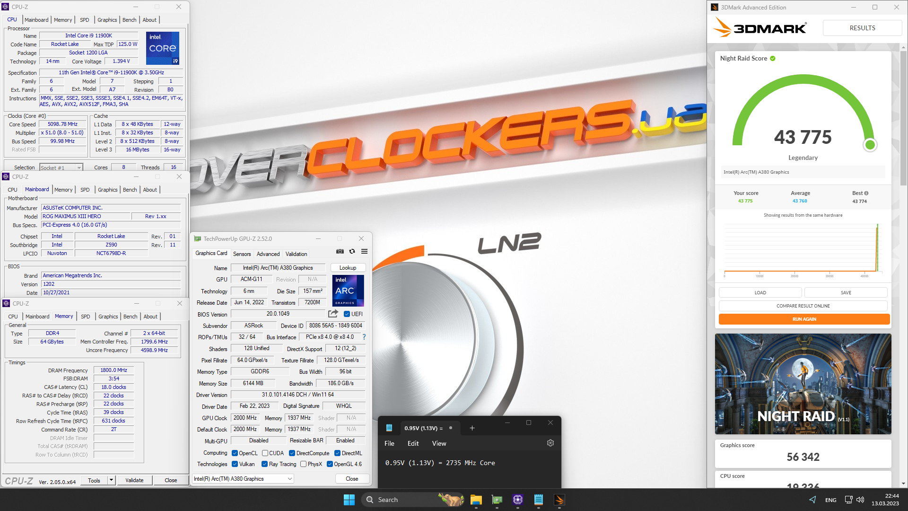
Task: Click the BIOS version share/export icon
Action: [333, 314]
